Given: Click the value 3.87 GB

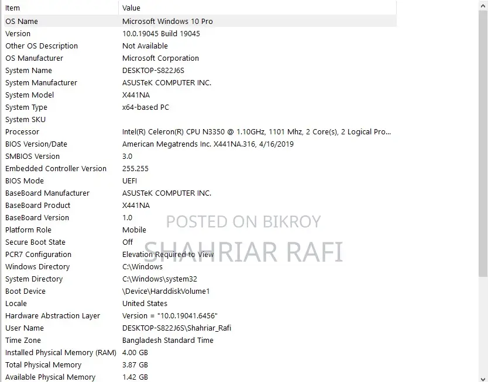Looking at the screenshot, I should click(135, 365).
